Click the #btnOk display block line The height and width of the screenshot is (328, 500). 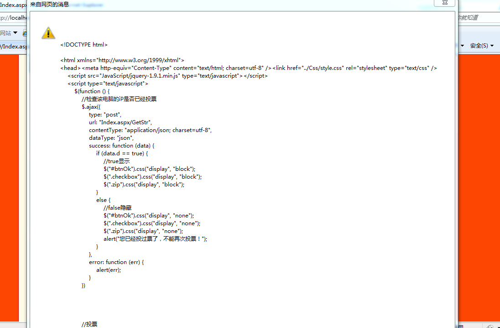[x=150, y=169]
